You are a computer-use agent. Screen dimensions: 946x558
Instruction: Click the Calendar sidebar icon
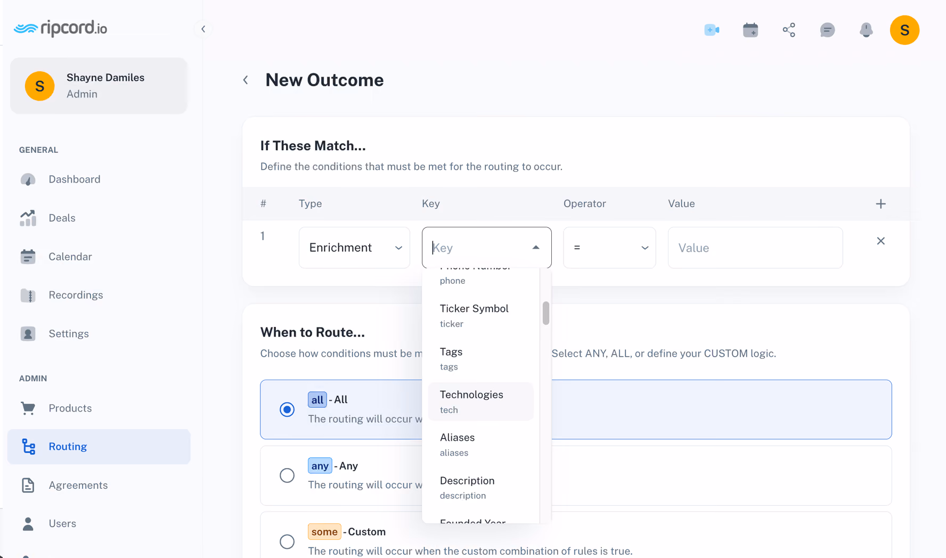[x=28, y=257]
